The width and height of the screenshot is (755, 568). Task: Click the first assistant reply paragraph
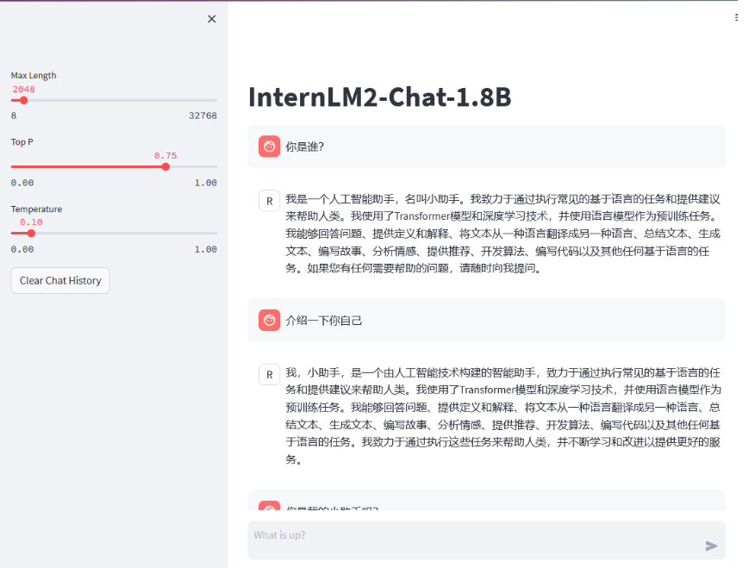(502, 234)
